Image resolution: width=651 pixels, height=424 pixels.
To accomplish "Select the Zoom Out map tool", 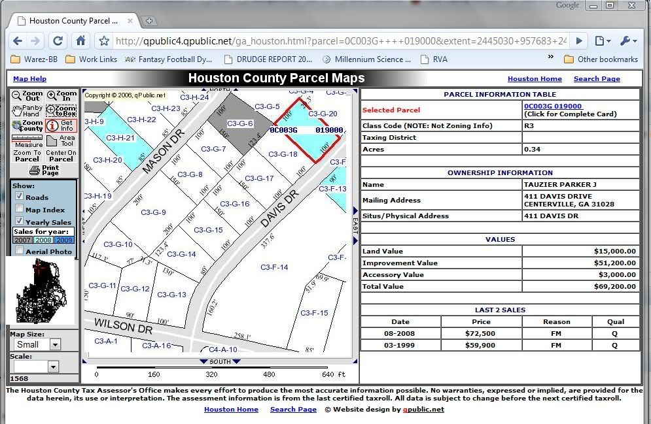I will coord(27,96).
